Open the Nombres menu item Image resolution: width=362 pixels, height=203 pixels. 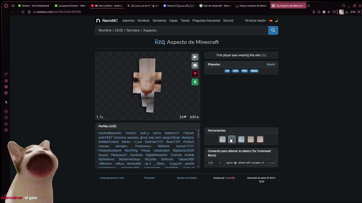click(143, 21)
